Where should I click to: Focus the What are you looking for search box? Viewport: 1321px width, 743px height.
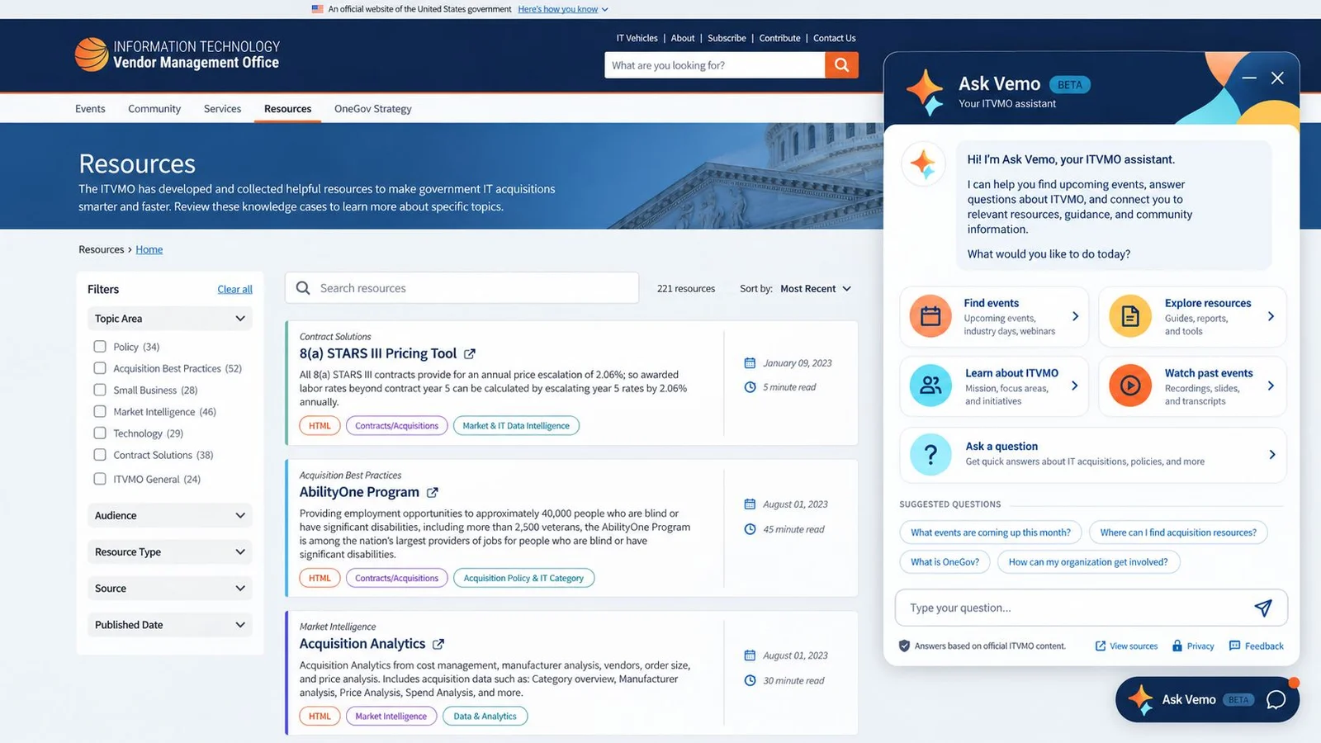pyautogui.click(x=715, y=65)
